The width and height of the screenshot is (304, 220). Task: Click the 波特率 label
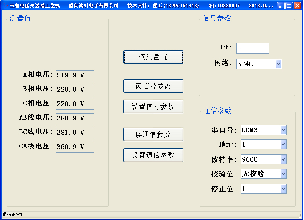[224, 160]
